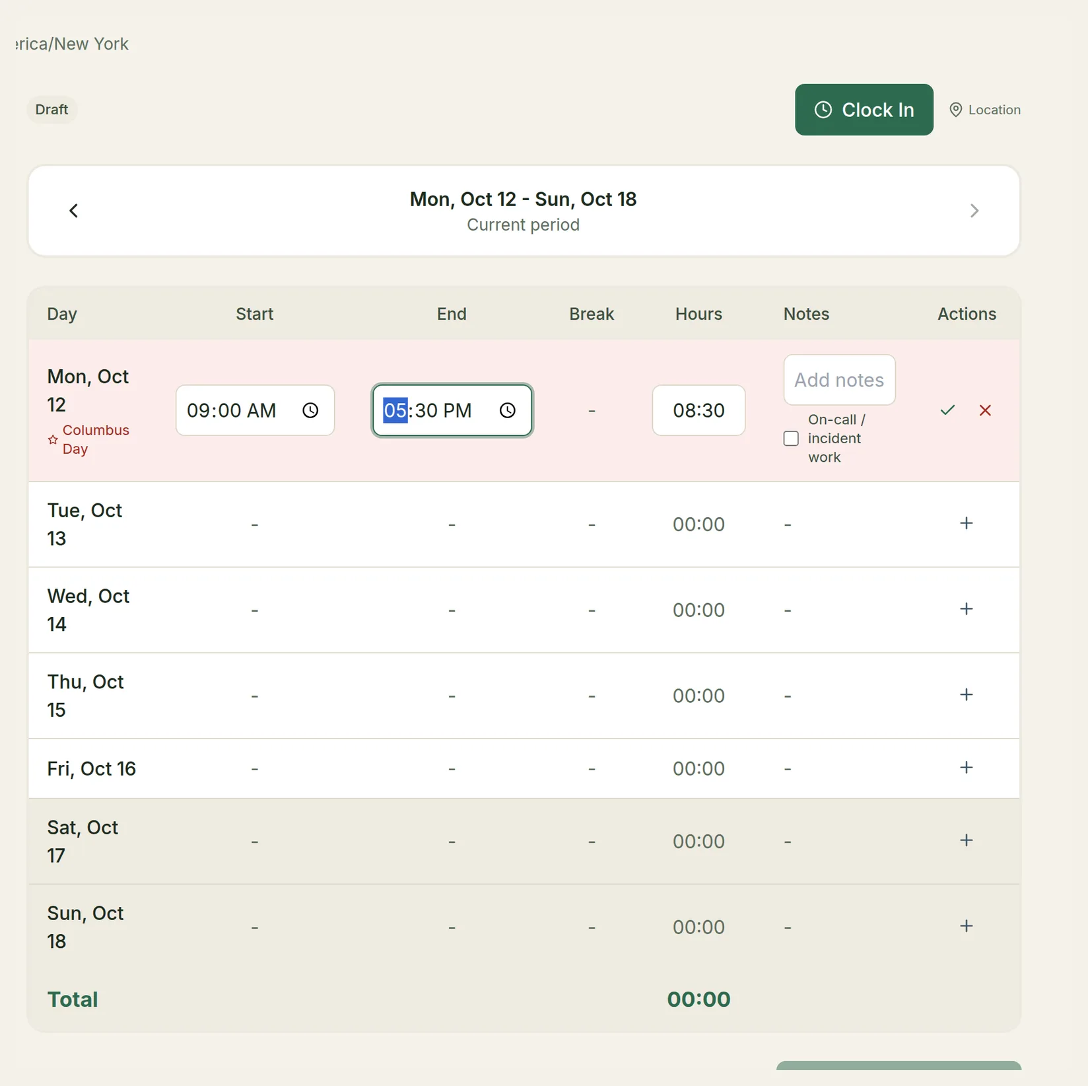The width and height of the screenshot is (1088, 1086).
Task: Click the Notes column header
Action: [806, 314]
